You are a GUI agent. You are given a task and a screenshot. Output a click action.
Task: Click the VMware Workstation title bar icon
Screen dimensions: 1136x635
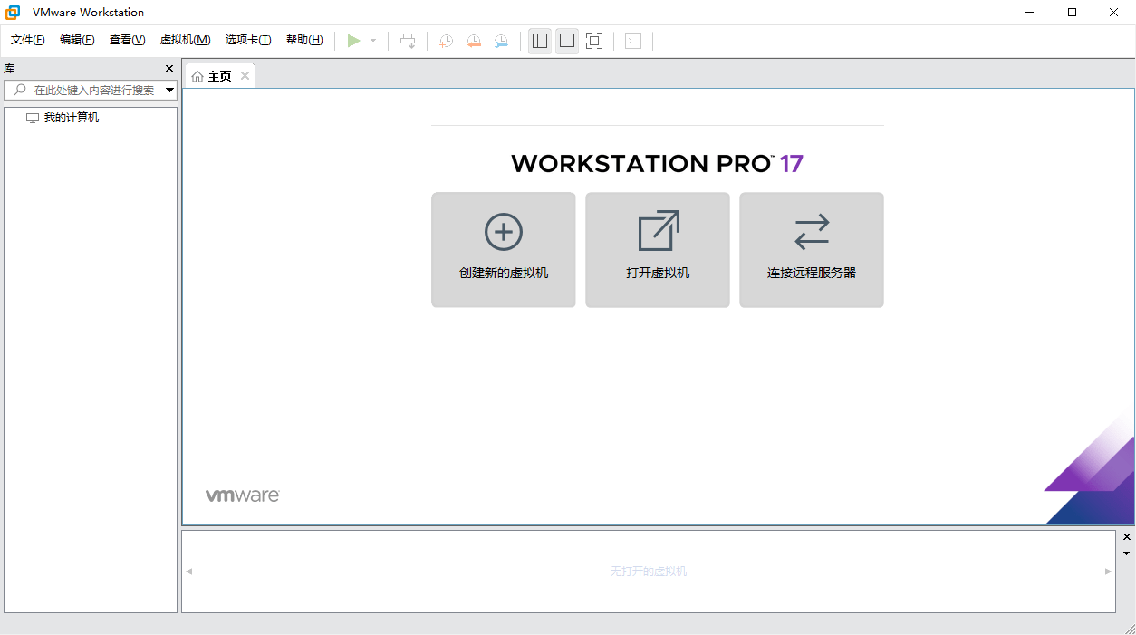point(13,13)
